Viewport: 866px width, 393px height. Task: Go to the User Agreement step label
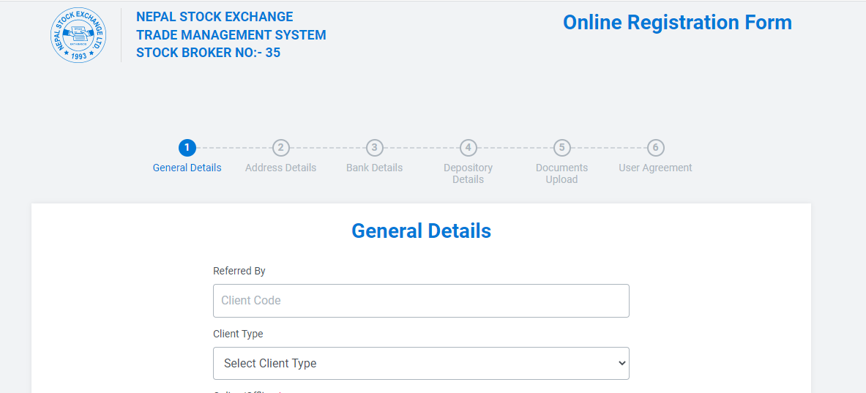[656, 168]
